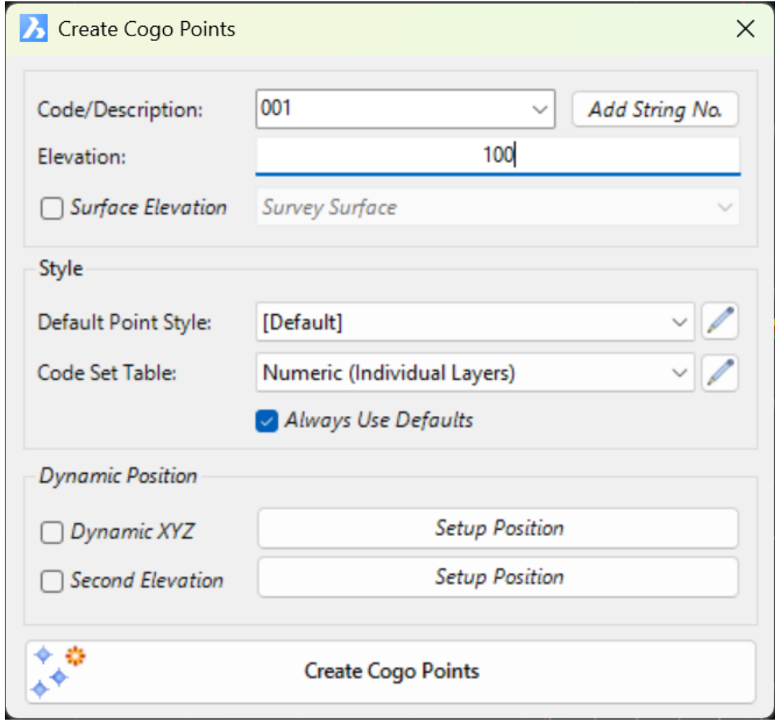Edit the Default Point Style with pencil icon
The image size is (777, 721).
[x=720, y=322]
